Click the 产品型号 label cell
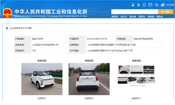This screenshot has height=105, width=175. (77, 39)
